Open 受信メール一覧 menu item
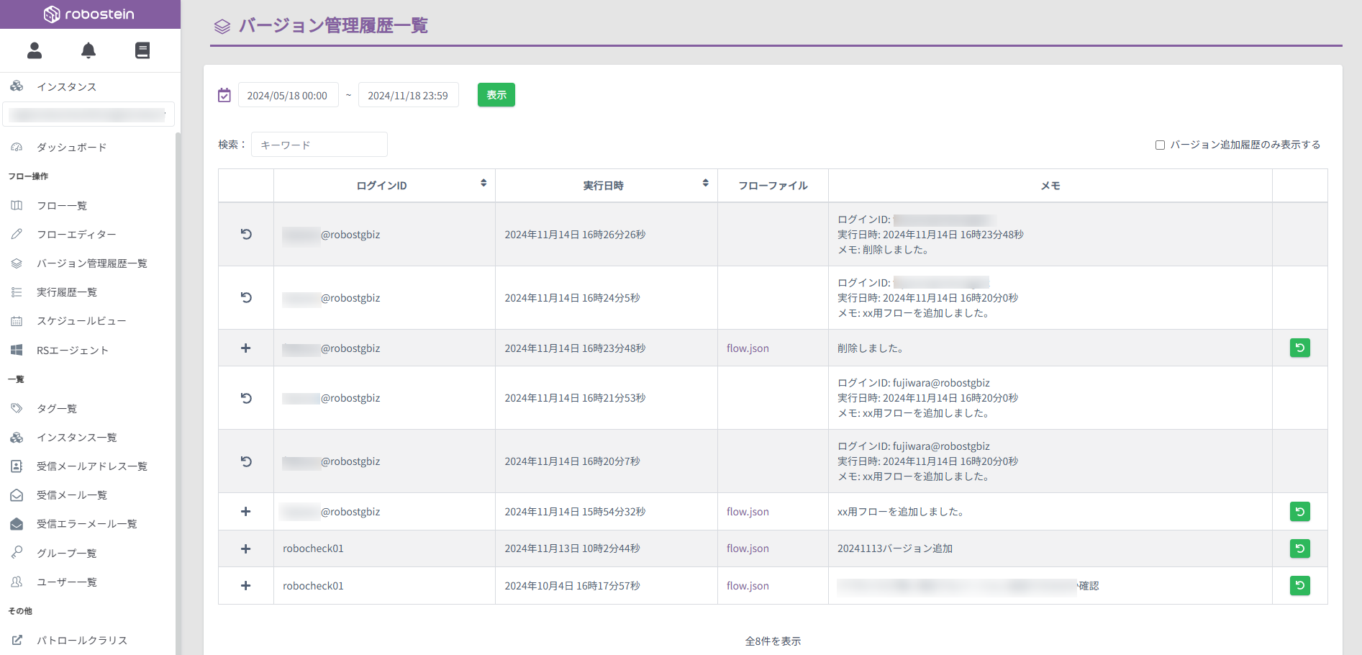1362x655 pixels. pos(71,494)
